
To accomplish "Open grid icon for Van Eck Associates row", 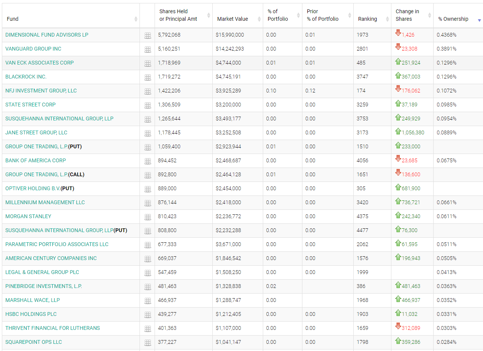I will tap(147, 63).
